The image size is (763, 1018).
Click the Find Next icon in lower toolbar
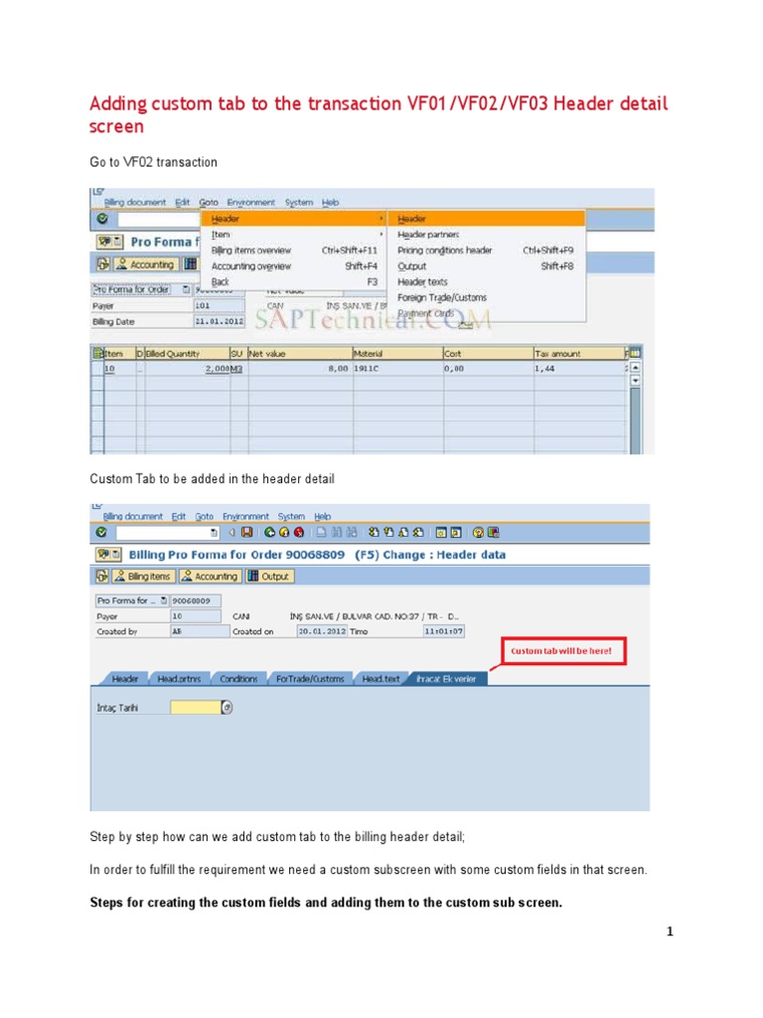pyautogui.click(x=352, y=533)
